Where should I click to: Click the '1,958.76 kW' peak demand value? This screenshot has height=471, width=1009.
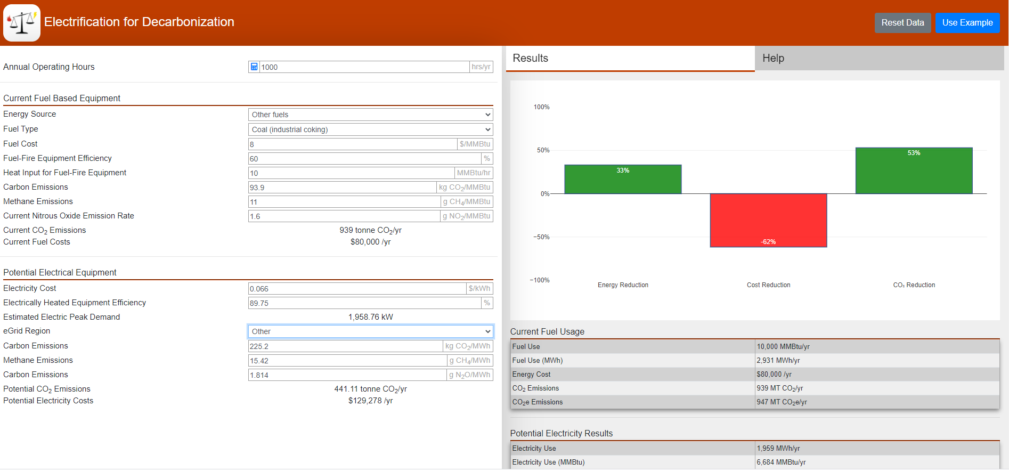(x=370, y=317)
